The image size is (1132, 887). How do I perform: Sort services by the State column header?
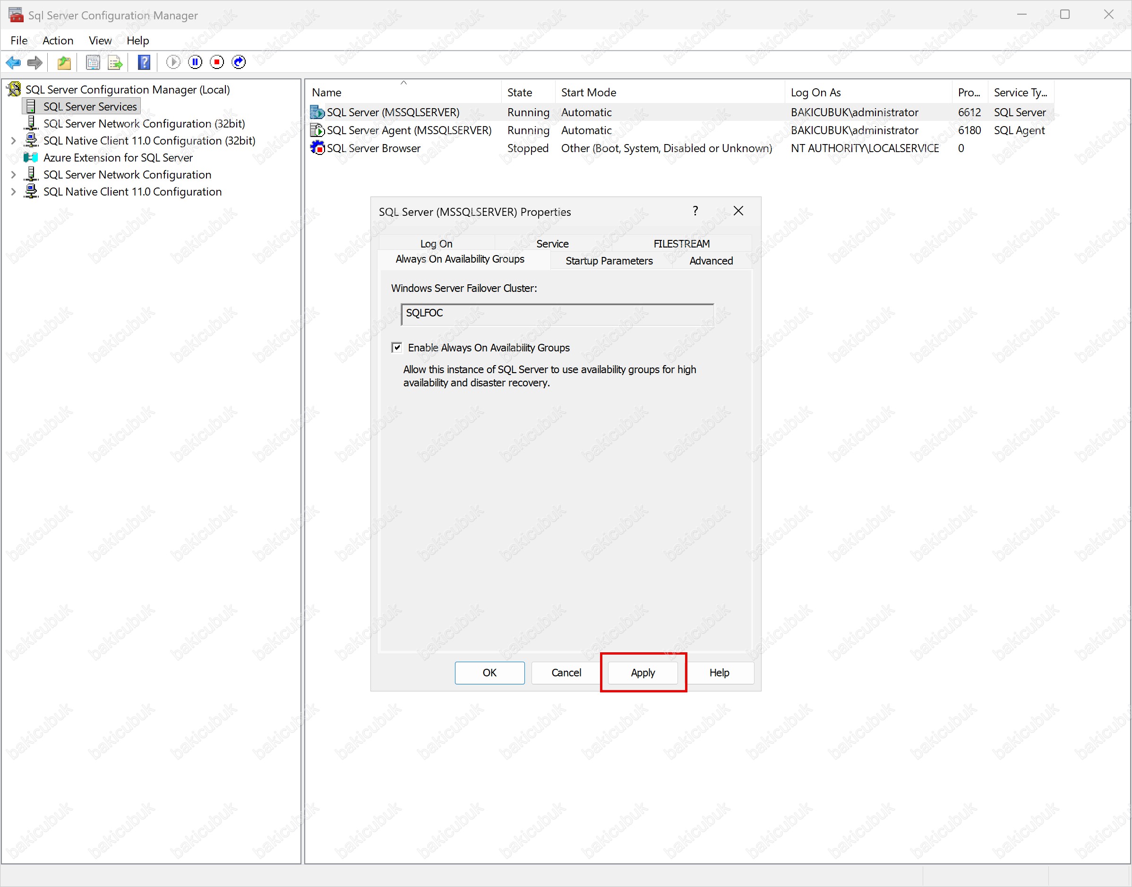[x=520, y=93]
